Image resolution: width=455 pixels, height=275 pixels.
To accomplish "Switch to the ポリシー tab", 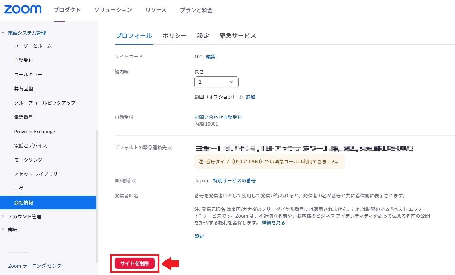I will [174, 36].
